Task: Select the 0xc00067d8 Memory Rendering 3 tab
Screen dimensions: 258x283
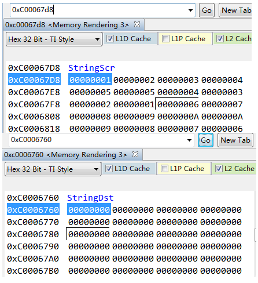Action: pyautogui.click(x=67, y=25)
